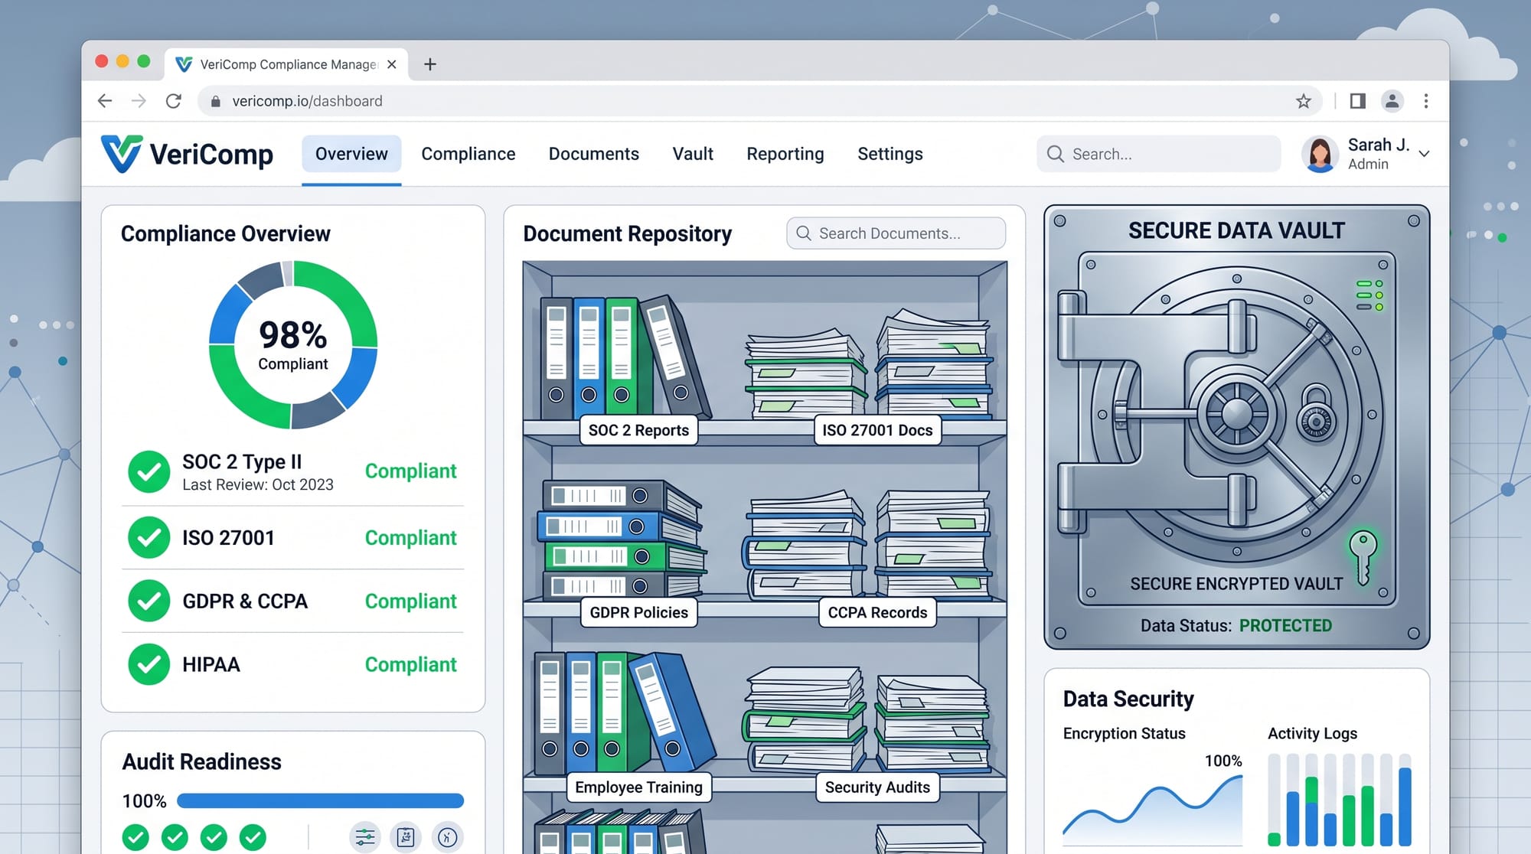The image size is (1531, 854).
Task: Toggle the first green check under Audit Readiness
Action: pyautogui.click(x=135, y=836)
